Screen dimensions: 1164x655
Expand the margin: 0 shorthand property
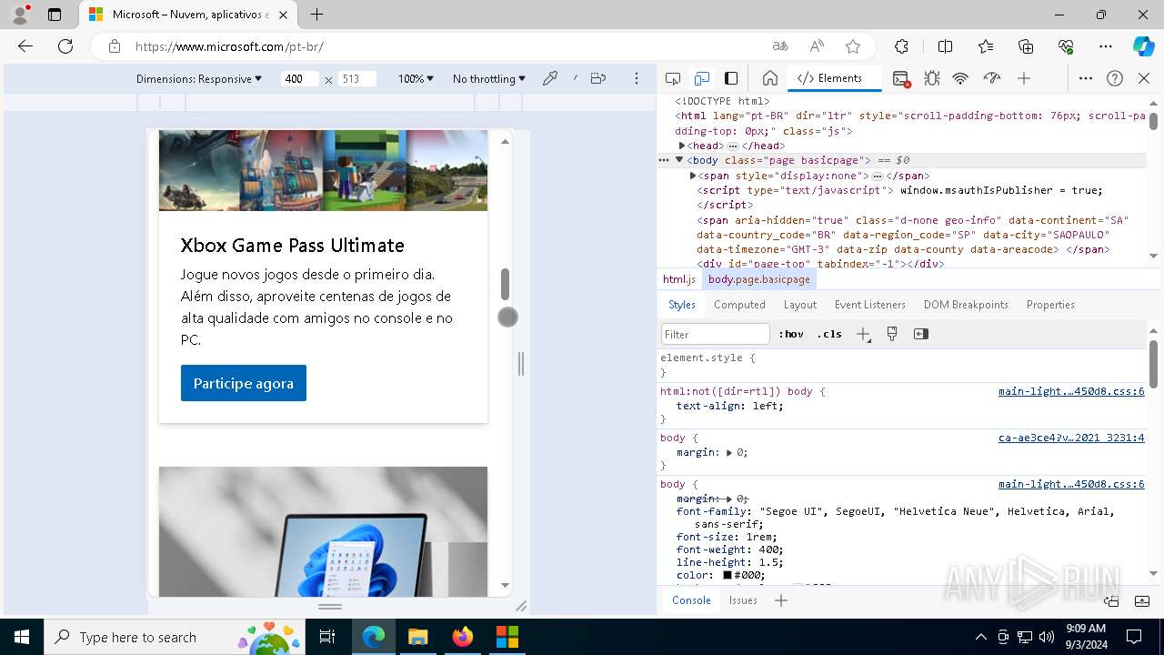pyautogui.click(x=729, y=452)
